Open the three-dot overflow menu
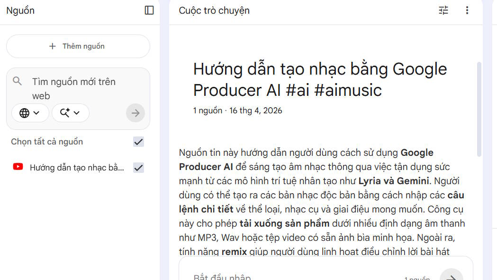Image resolution: width=497 pixels, height=280 pixels. [467, 10]
